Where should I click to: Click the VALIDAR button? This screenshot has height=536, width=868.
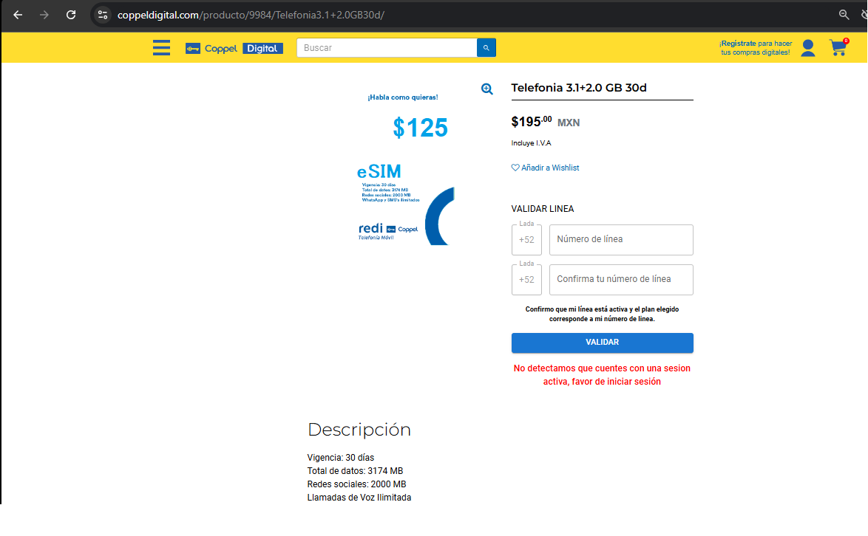tap(602, 343)
